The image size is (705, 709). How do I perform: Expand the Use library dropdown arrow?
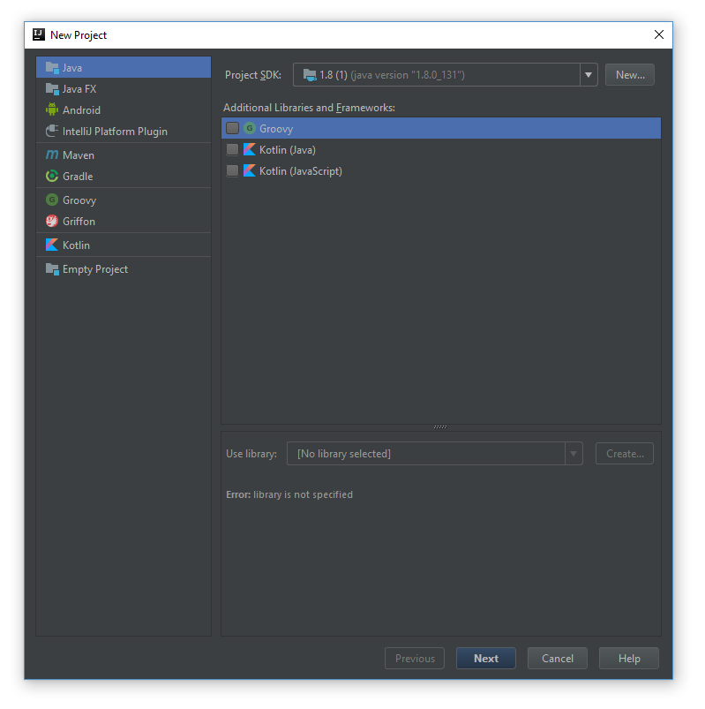coord(574,454)
